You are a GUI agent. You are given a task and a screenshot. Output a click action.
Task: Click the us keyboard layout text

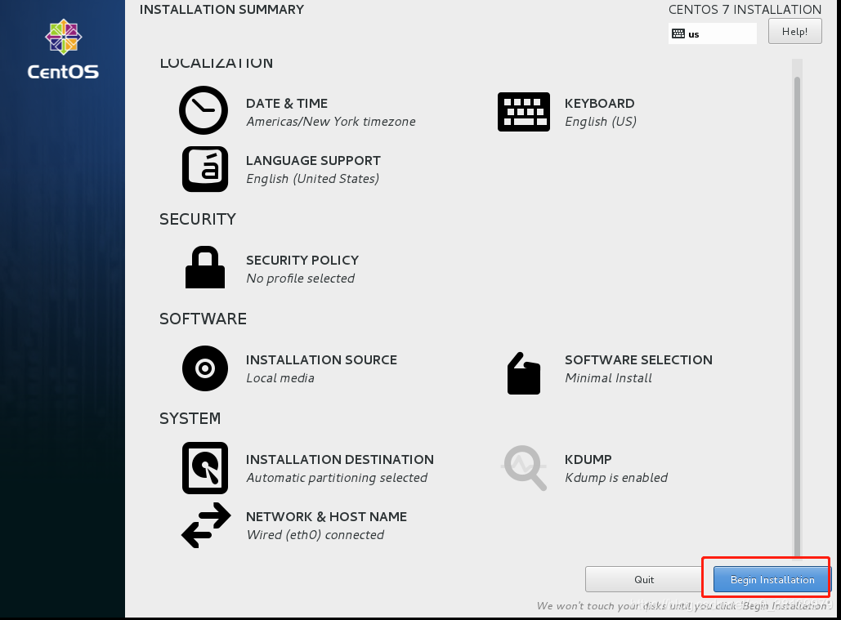pos(694,34)
